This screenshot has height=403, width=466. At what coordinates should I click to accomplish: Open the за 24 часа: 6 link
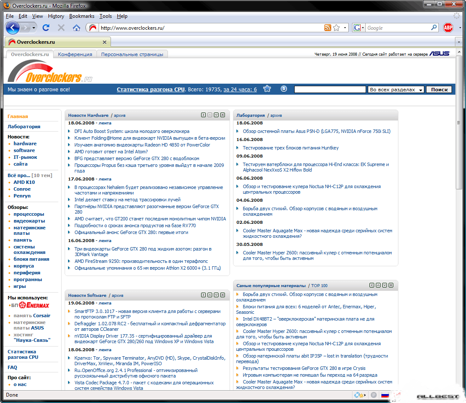coord(240,89)
